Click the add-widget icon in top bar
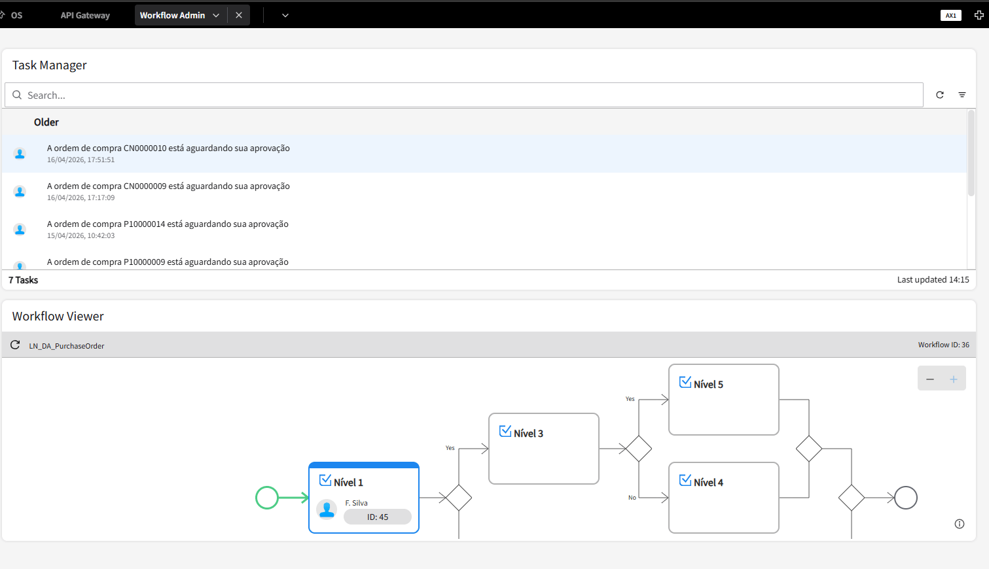The height and width of the screenshot is (569, 989). (979, 15)
